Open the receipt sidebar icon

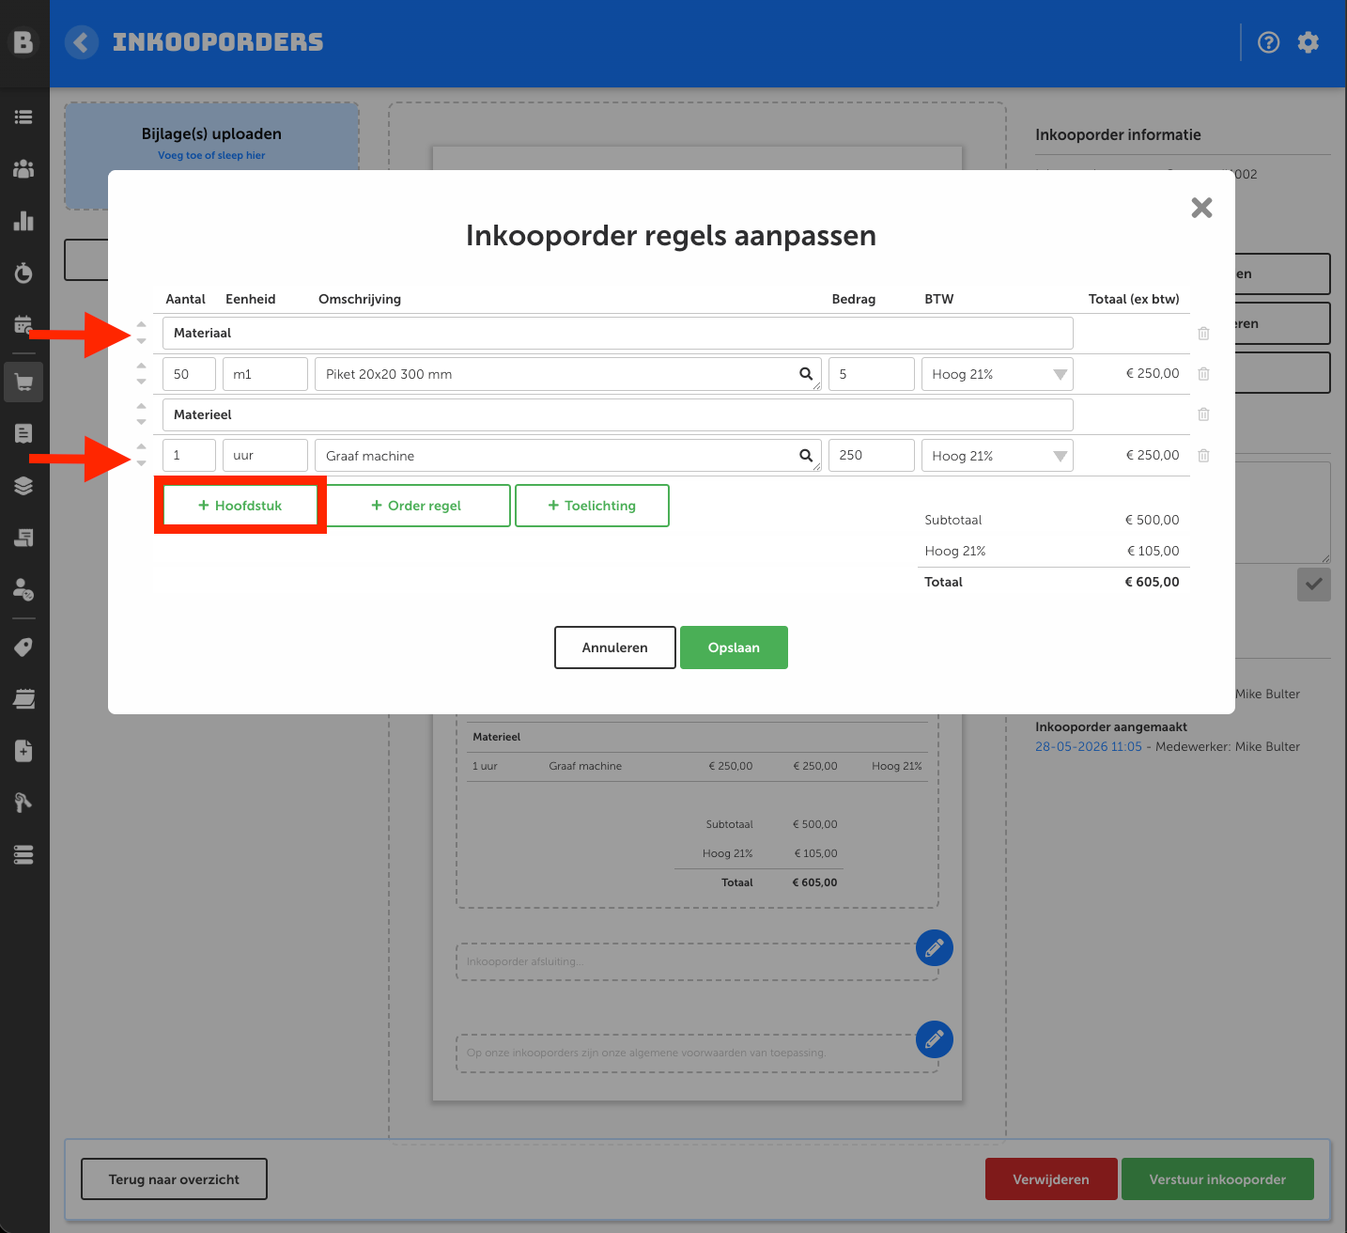(x=23, y=538)
